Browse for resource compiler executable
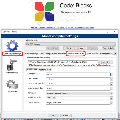Screen dimensions: 120x120 click(112, 98)
